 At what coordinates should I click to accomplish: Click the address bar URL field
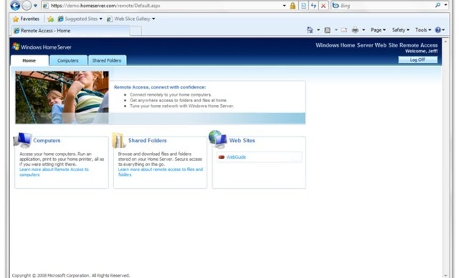click(x=162, y=5)
